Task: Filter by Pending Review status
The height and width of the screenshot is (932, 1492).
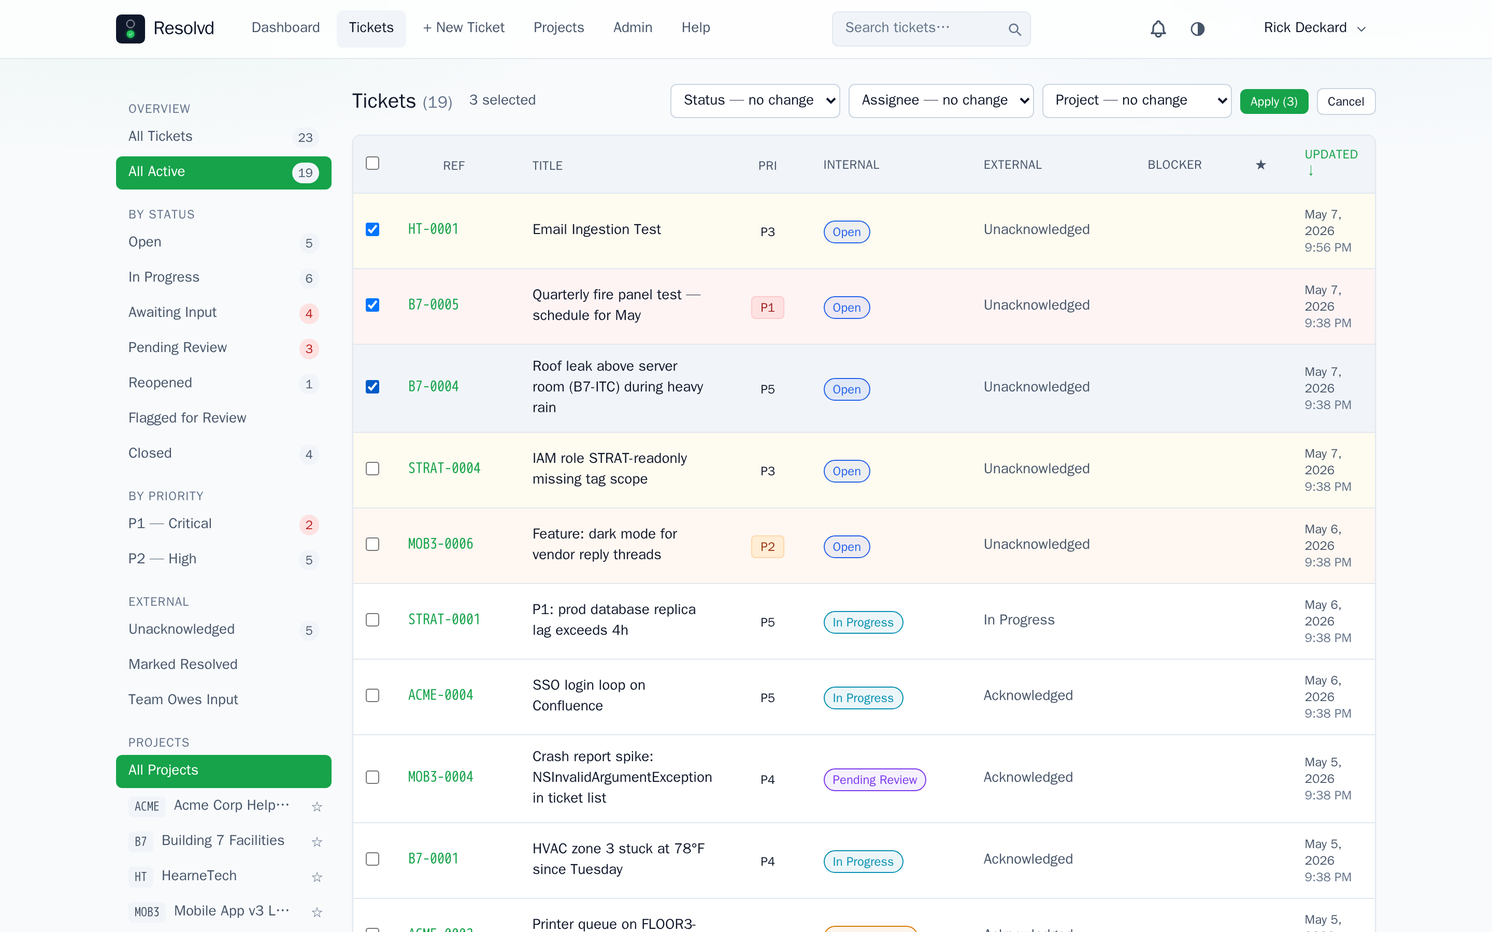Action: (223, 348)
